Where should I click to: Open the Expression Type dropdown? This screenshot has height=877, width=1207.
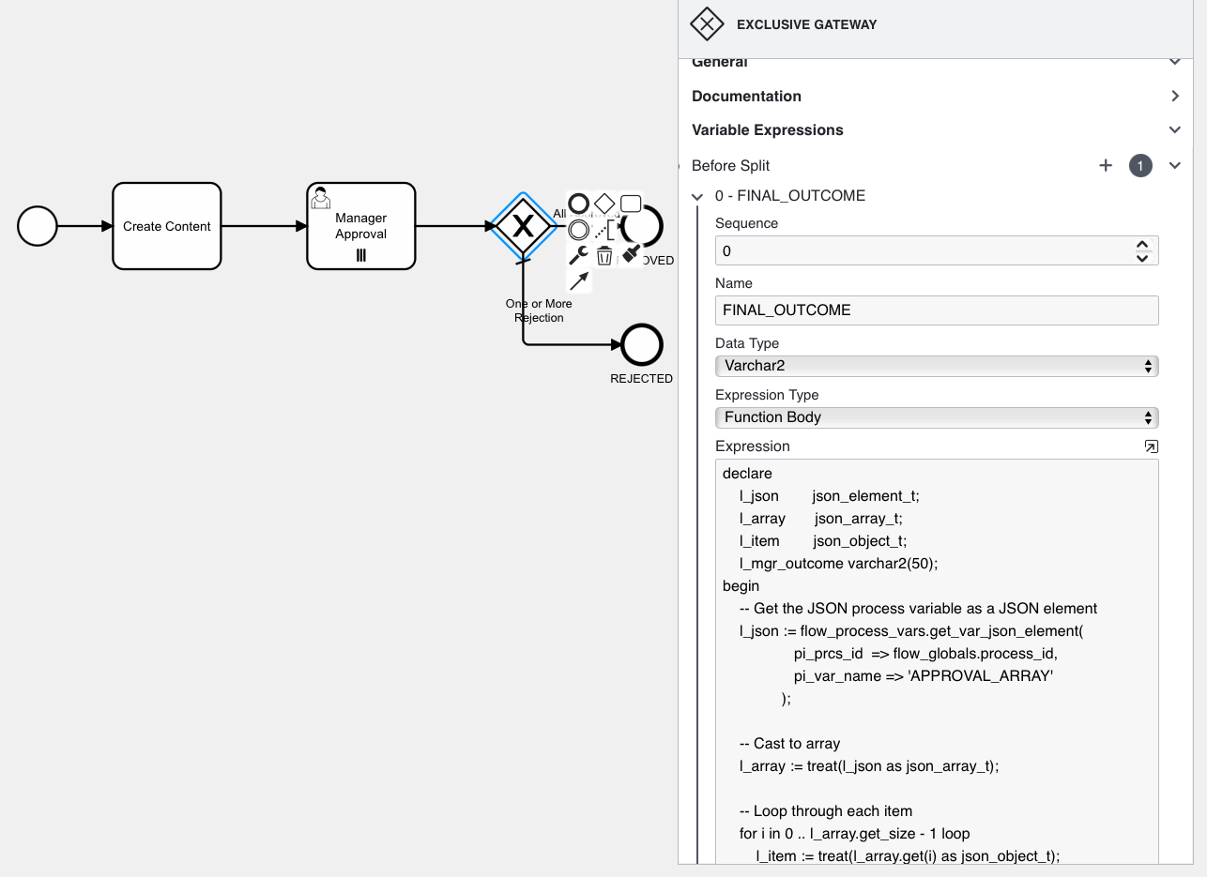pos(936,417)
